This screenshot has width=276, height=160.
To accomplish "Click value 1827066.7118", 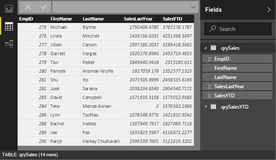I will [177, 124].
